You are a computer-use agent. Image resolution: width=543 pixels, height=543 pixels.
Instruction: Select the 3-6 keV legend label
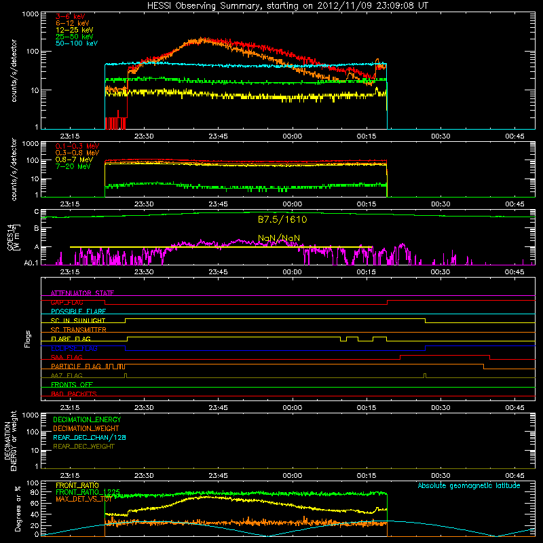coord(71,16)
